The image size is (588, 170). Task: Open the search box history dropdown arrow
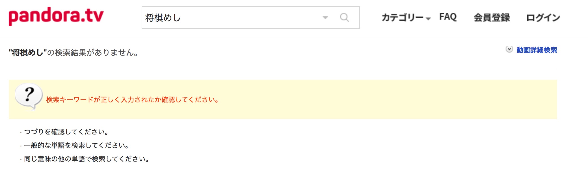(x=325, y=18)
